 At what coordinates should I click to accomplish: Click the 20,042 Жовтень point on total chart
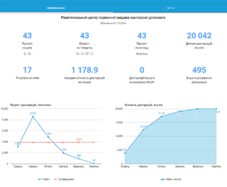pos(216,109)
